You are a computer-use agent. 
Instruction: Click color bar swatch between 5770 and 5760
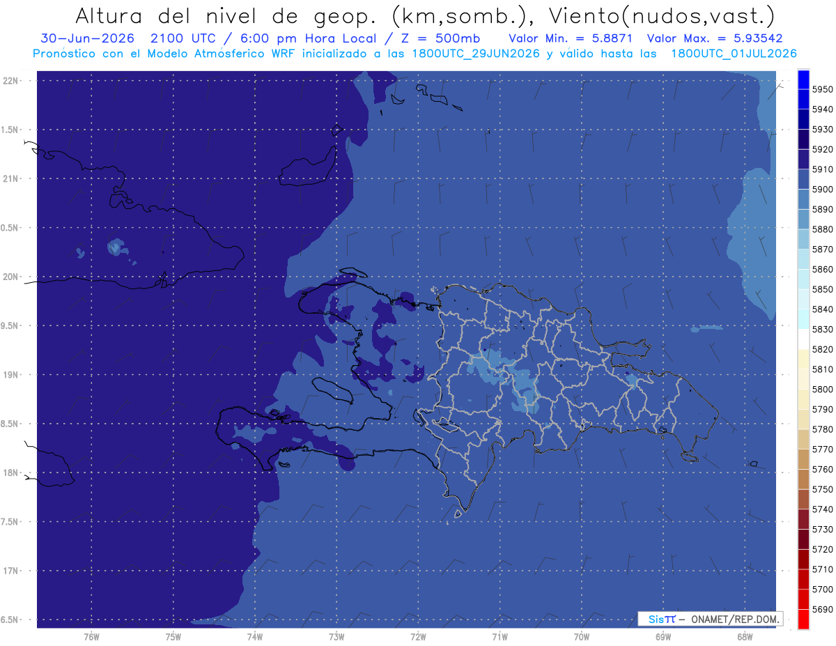[x=803, y=459]
